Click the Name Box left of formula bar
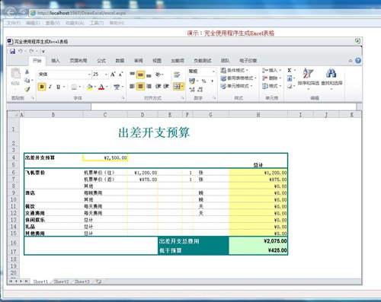This screenshot has width=381, height=302. click(x=49, y=106)
